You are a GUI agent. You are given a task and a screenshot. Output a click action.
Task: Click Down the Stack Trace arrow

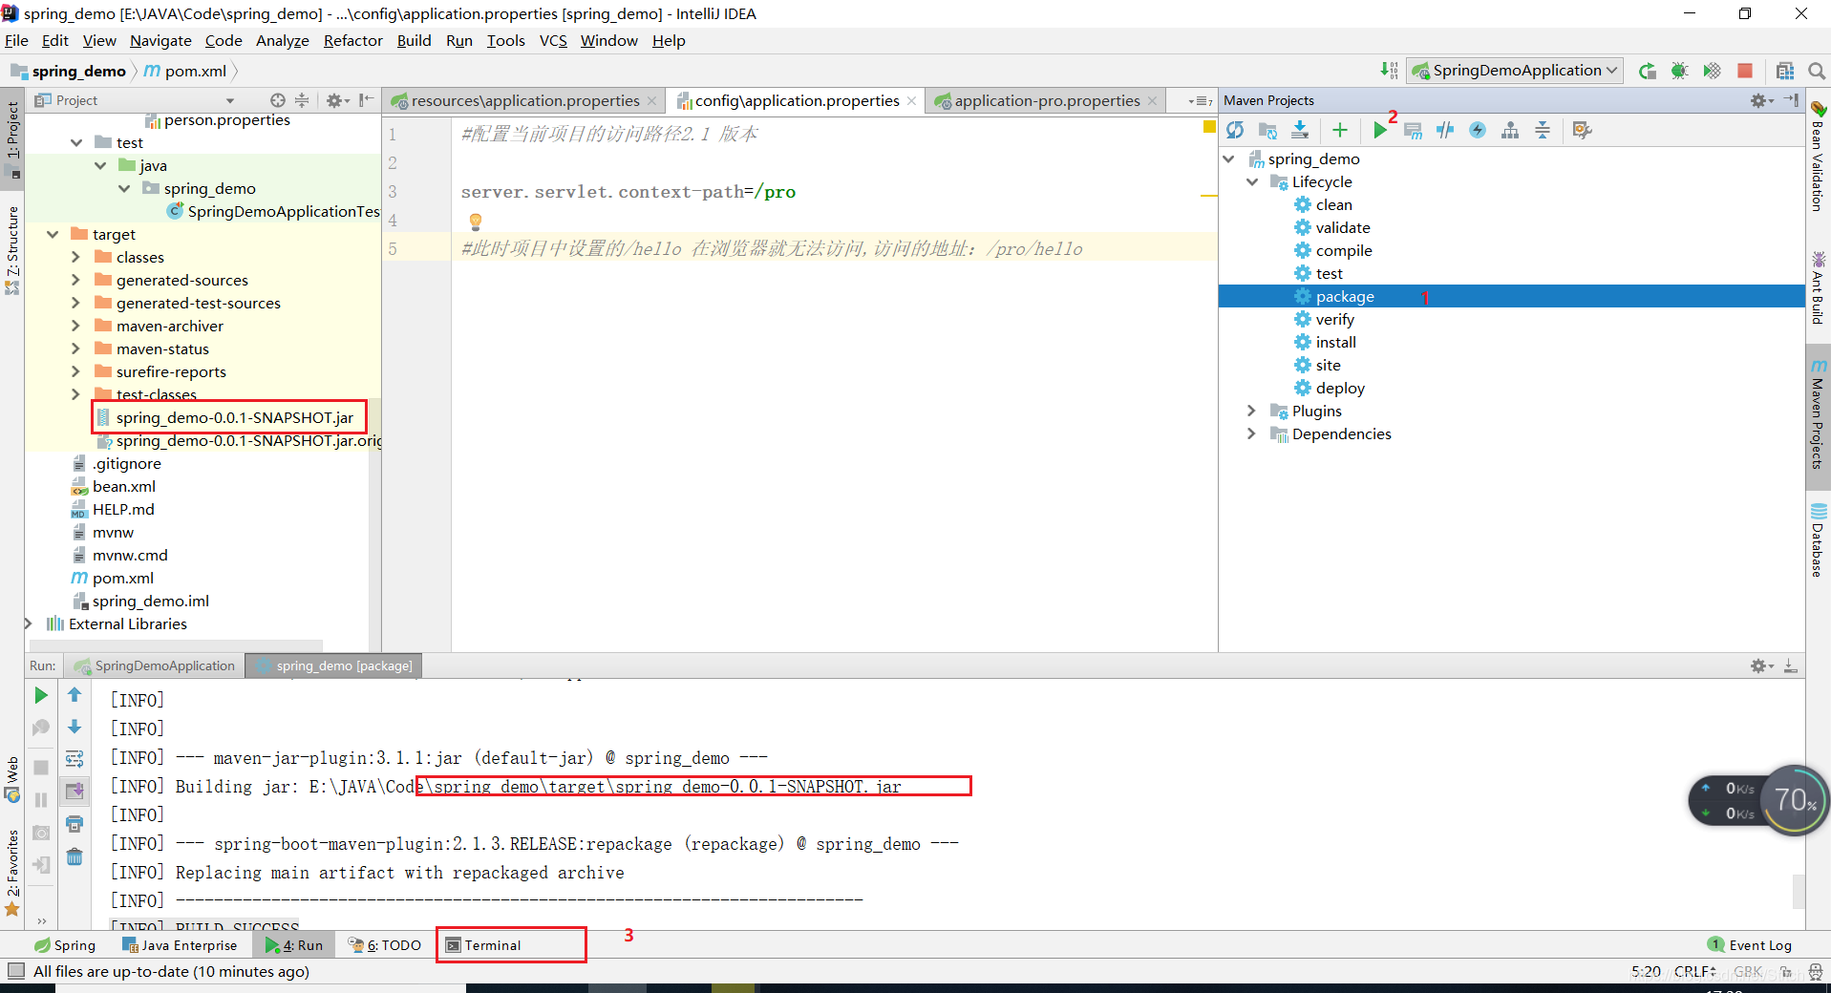pyautogui.click(x=75, y=727)
